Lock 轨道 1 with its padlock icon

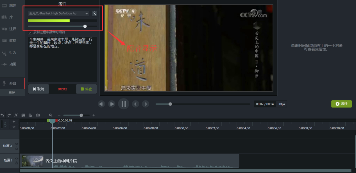[x=17, y=163]
